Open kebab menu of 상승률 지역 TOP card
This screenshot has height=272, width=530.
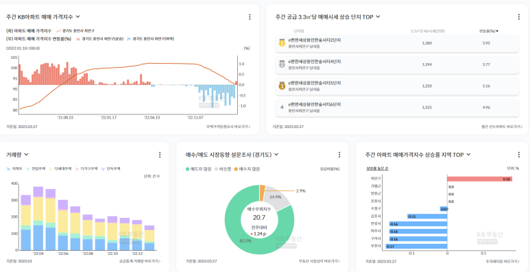tap(518, 154)
